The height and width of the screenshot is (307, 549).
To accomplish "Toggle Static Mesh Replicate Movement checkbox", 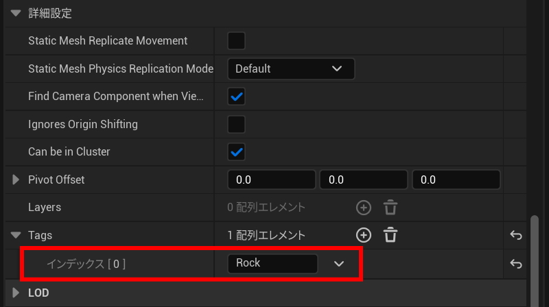I will 236,40.
